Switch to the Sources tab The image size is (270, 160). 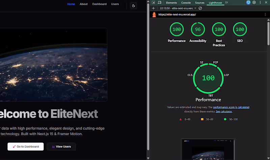pos(199,3)
